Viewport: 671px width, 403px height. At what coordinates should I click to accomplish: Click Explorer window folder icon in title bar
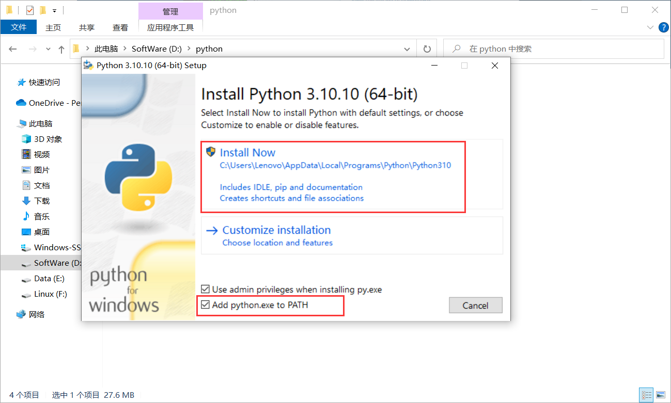(10, 10)
